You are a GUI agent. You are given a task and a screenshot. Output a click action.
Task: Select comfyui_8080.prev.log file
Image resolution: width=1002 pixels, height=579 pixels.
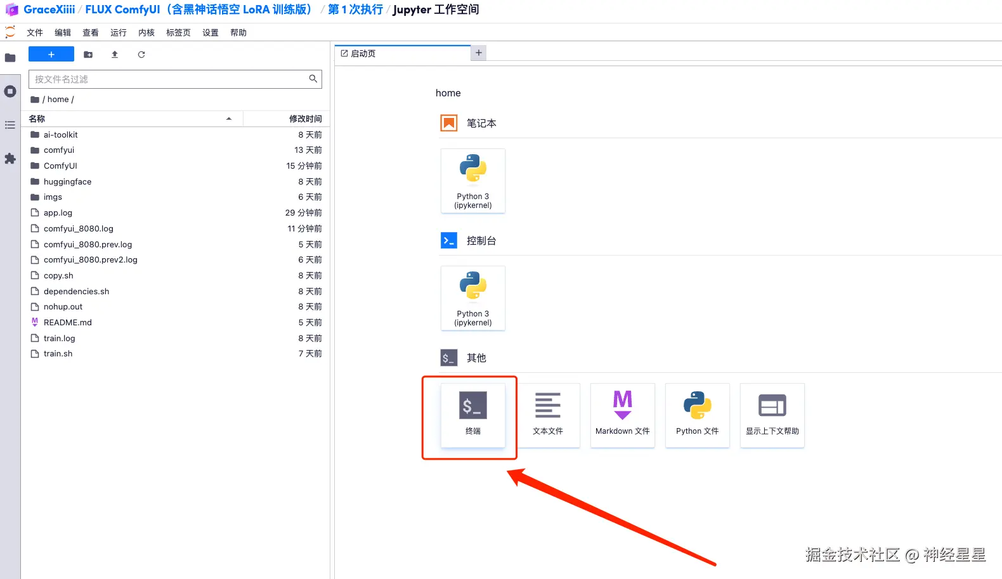tap(176, 244)
